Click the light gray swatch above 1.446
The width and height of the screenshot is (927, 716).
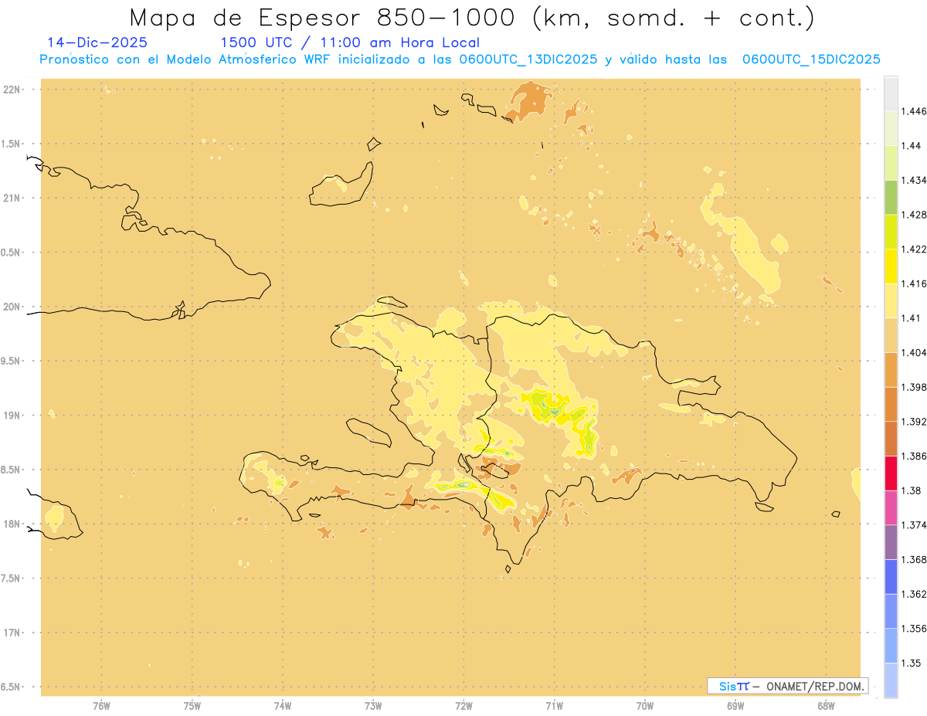pyautogui.click(x=891, y=93)
